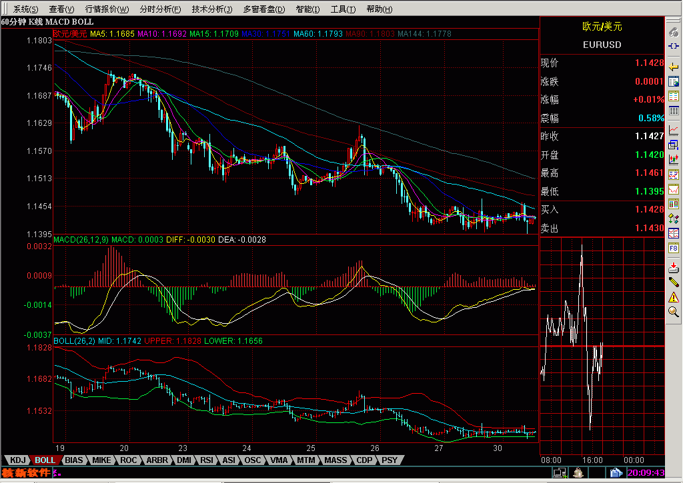Select the pencil drawing tool icon
This screenshot has height=483, width=683.
tap(674, 282)
